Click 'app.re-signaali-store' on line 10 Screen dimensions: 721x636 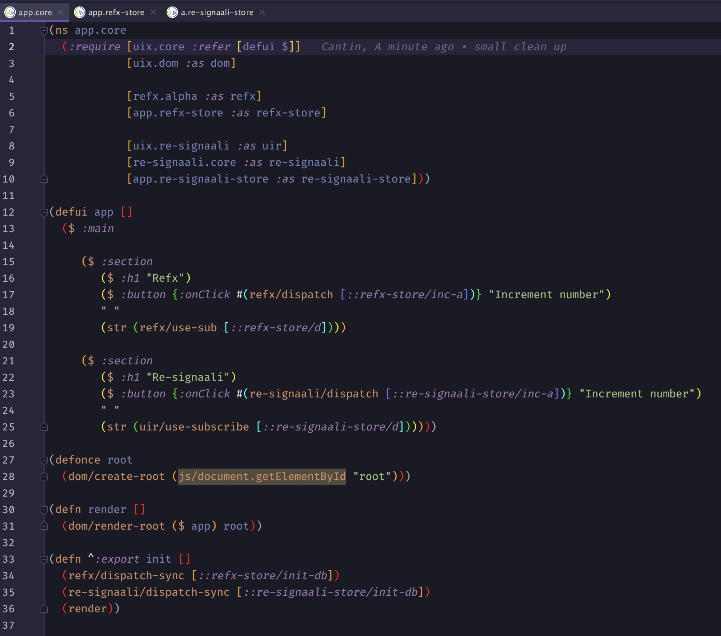coord(201,179)
